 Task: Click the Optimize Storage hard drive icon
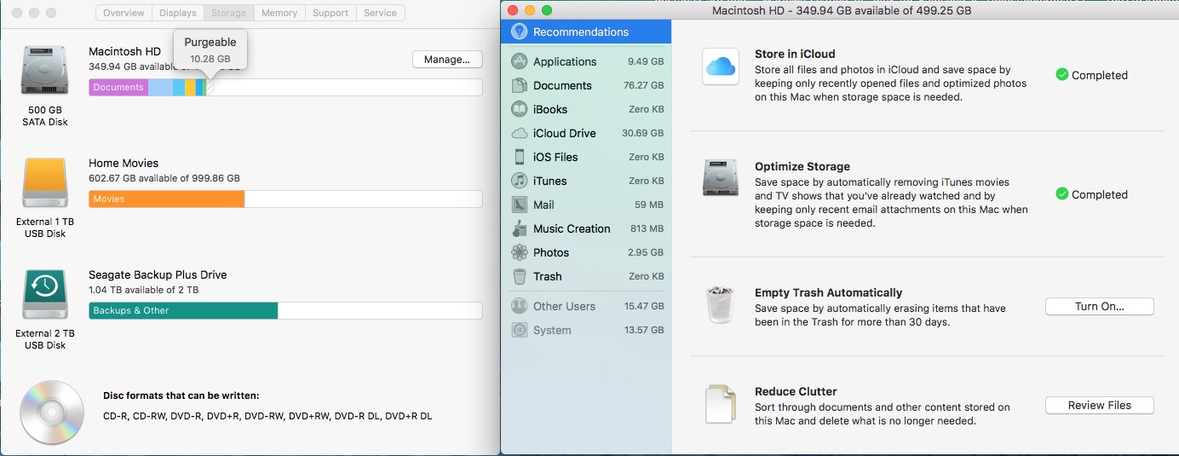[x=721, y=179]
